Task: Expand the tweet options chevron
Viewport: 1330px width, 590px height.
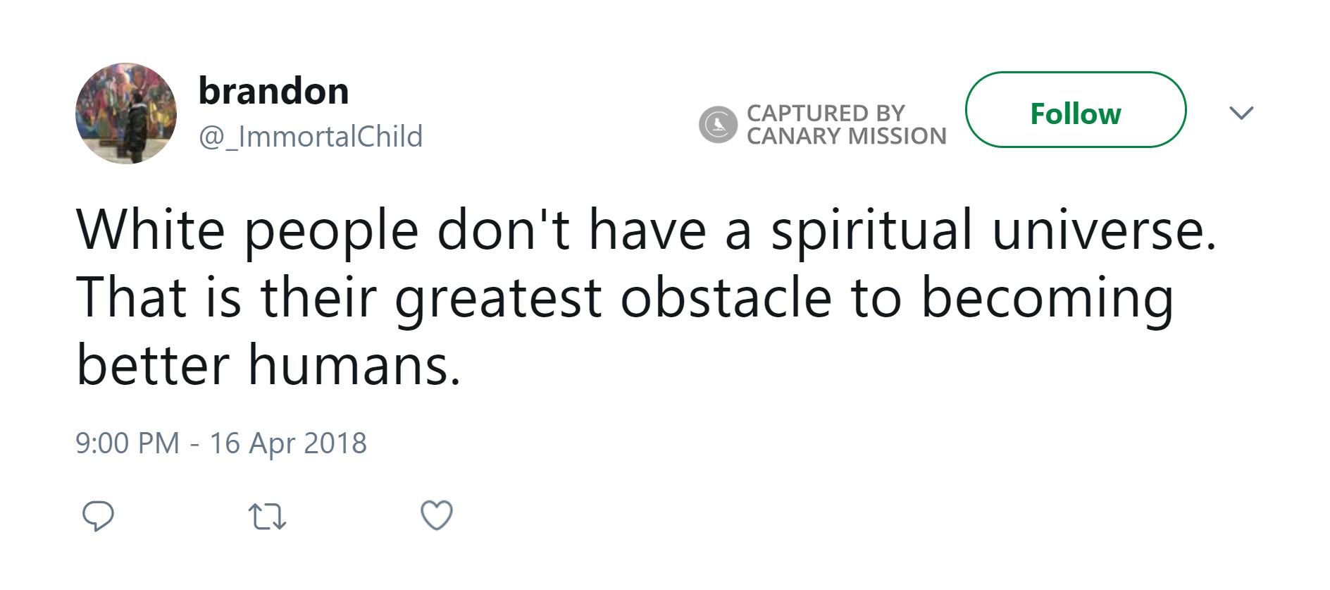Action: point(1241,113)
